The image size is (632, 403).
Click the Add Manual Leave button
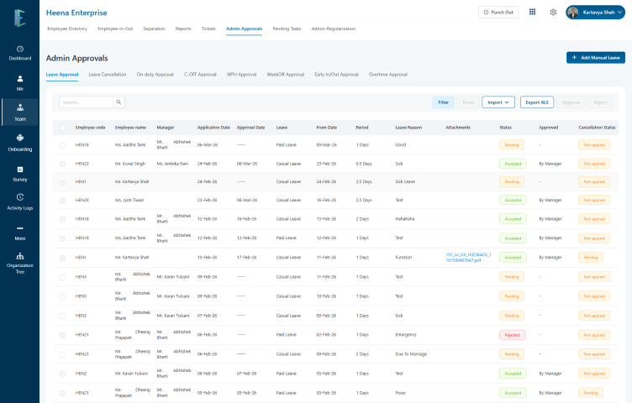point(596,57)
